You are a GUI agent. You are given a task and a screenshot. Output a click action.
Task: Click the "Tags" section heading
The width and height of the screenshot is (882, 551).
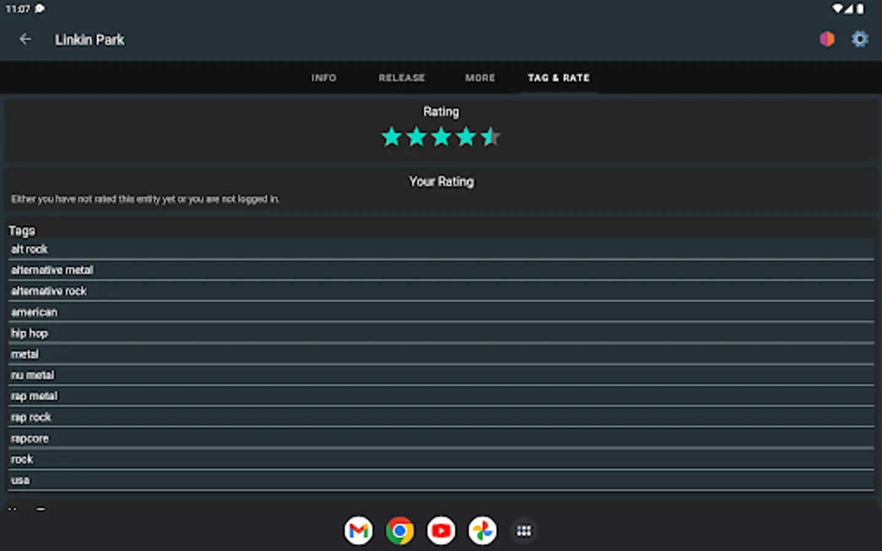click(x=22, y=231)
